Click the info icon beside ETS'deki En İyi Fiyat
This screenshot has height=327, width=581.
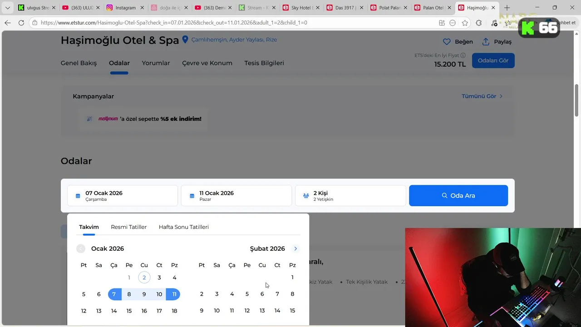(463, 55)
